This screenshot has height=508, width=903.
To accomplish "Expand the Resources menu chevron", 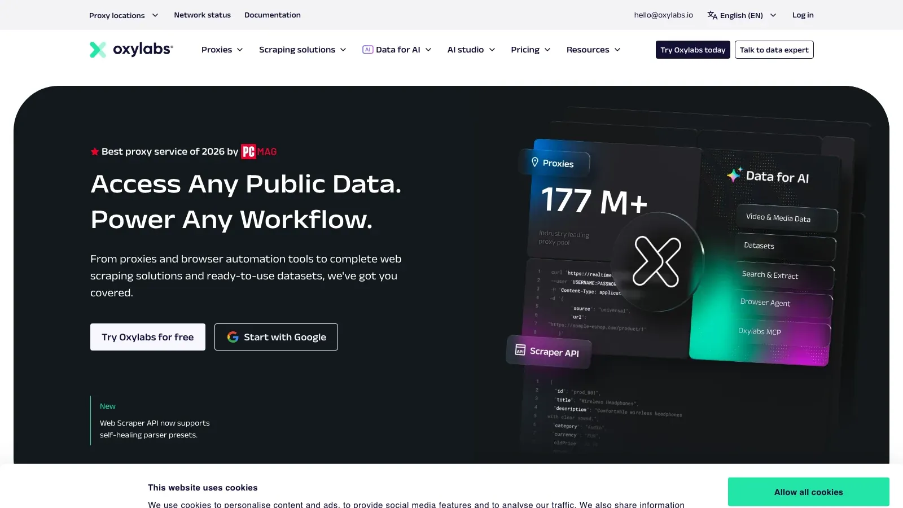I will click(617, 50).
